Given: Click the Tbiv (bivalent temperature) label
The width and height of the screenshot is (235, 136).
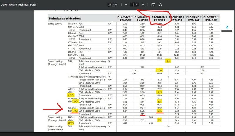Looking at the screenshot, I should click(93, 77).
